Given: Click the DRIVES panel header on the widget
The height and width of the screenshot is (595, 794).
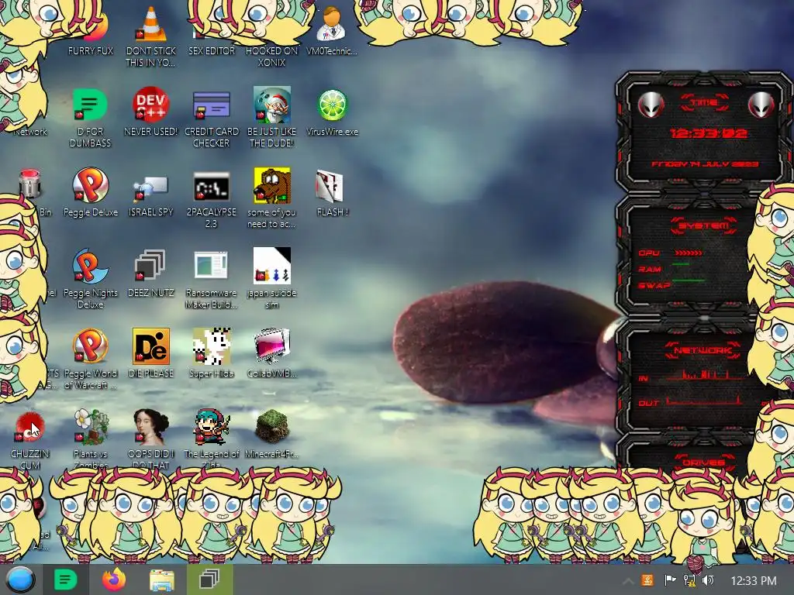Looking at the screenshot, I should (703, 463).
